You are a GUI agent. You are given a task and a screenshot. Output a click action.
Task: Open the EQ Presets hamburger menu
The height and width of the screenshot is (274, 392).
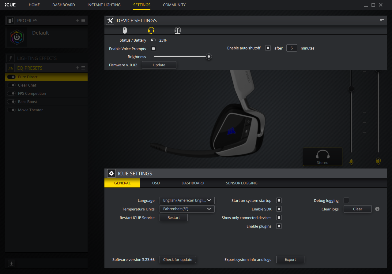(x=83, y=68)
